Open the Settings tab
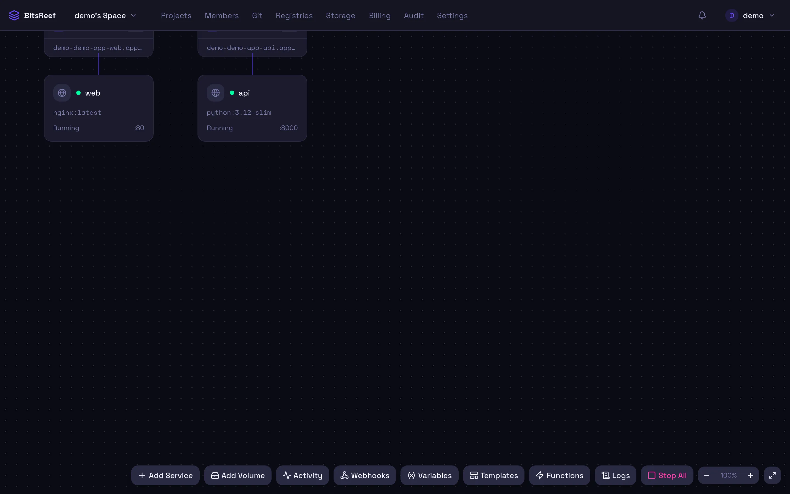 click(x=452, y=15)
